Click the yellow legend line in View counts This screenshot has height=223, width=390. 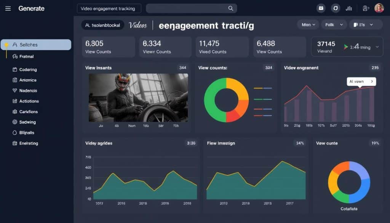tap(258, 88)
